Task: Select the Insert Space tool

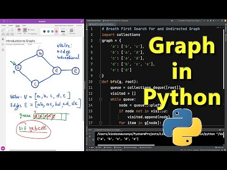Action: pyautogui.click(x=12, y=32)
